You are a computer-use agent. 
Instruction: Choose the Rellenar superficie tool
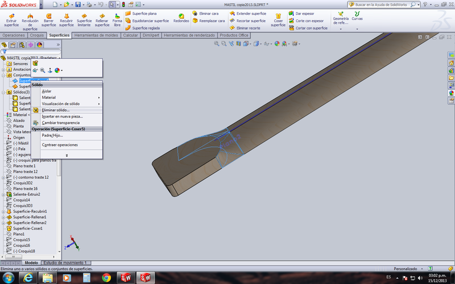tap(102, 19)
